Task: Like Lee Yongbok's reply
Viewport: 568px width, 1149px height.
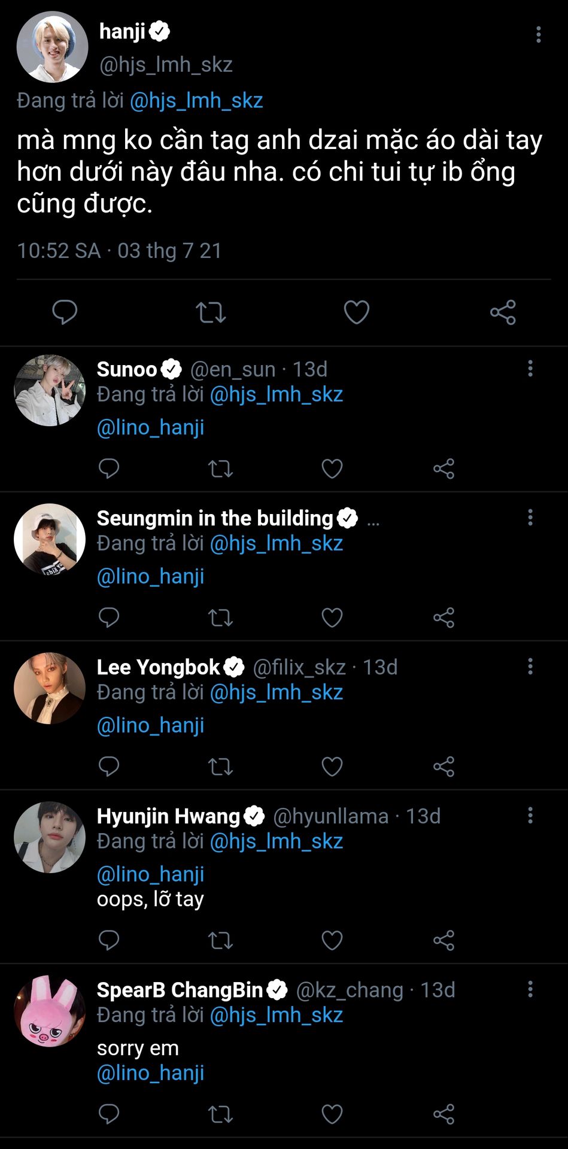Action: (332, 767)
